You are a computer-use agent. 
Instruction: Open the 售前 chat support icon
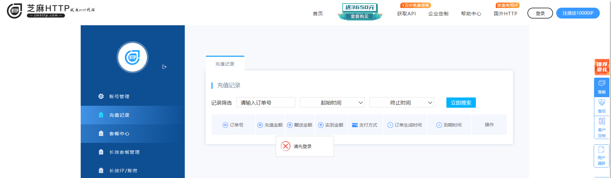pyautogui.click(x=602, y=87)
